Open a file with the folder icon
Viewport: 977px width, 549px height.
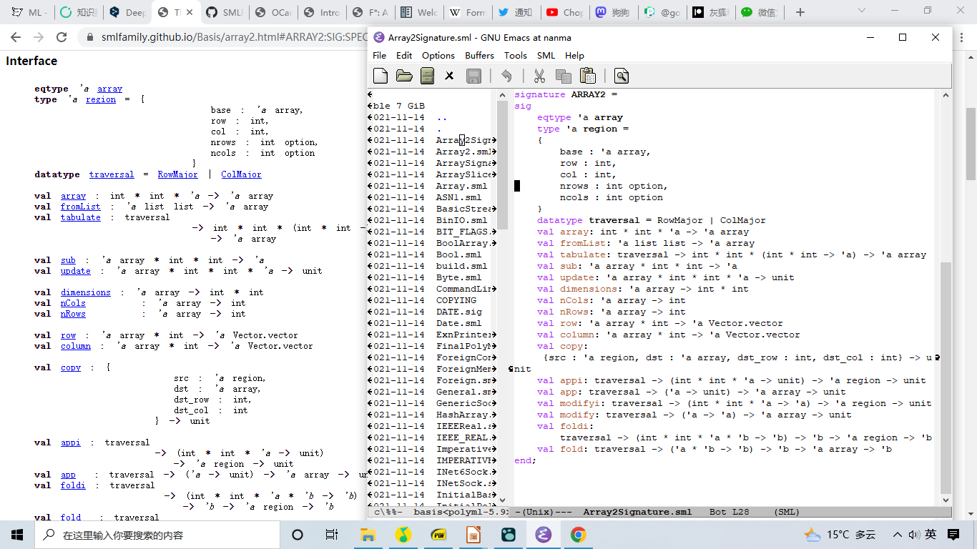[404, 76]
